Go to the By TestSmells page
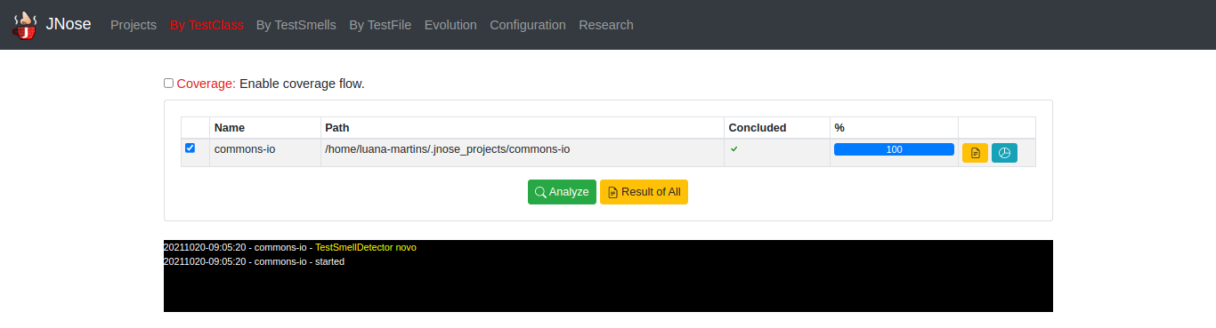 tap(296, 25)
